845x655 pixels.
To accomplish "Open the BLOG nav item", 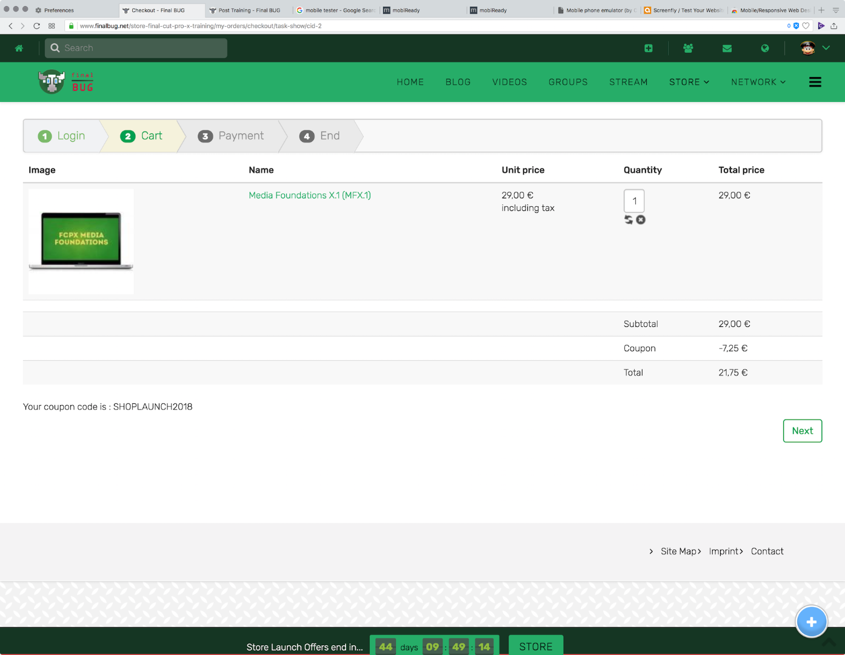I will (458, 82).
